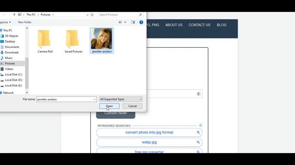295x165 pixels.
Task: Toggle the preview pane icon
Action: (x=133, y=22)
